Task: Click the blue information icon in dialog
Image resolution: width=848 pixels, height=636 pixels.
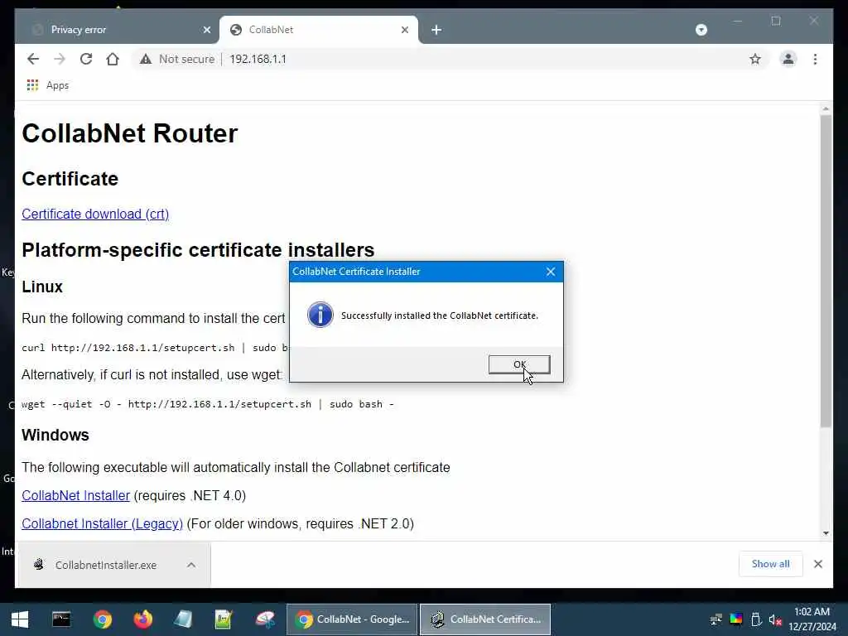Action: (x=320, y=315)
